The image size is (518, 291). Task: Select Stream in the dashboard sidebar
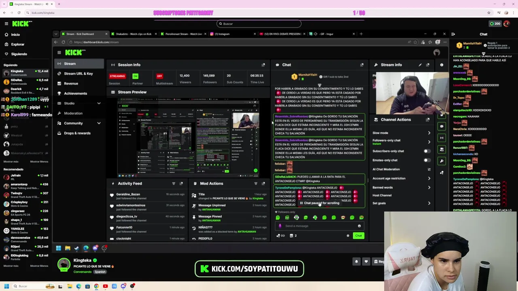[x=79, y=64]
